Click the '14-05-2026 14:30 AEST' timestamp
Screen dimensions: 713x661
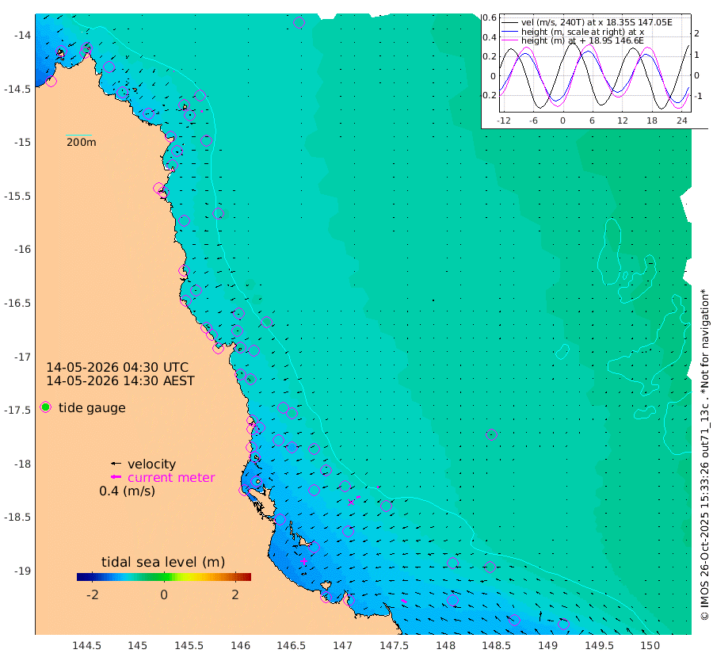tap(120, 380)
